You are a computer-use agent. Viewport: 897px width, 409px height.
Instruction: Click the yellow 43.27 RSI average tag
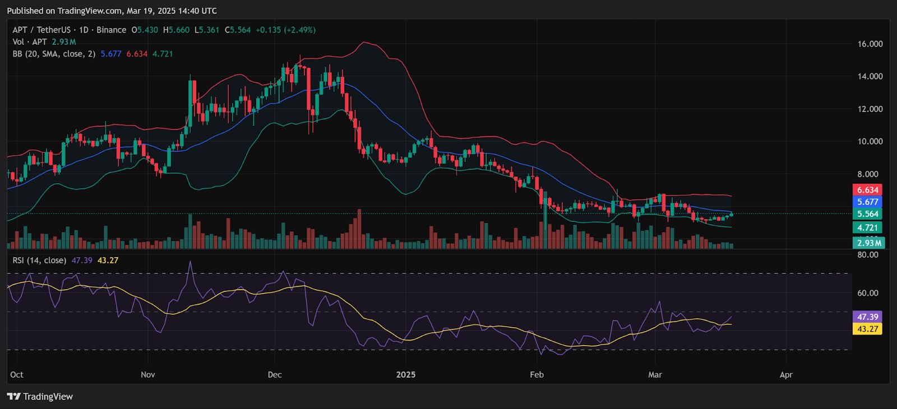coord(867,329)
